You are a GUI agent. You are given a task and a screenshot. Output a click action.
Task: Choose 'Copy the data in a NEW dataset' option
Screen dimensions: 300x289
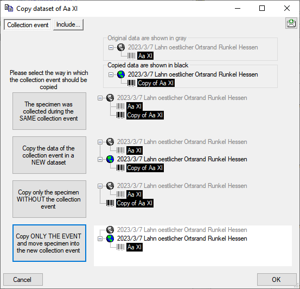pos(49,155)
